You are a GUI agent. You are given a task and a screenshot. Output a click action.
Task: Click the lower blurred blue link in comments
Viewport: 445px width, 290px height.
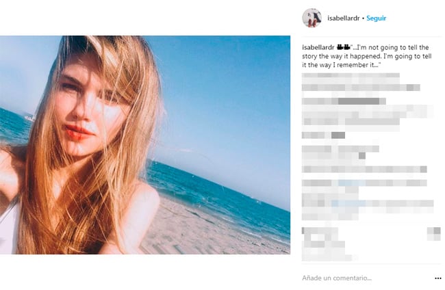point(348,203)
